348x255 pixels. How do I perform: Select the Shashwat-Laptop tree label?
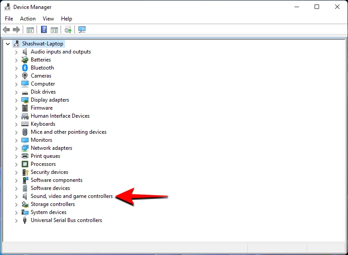[x=43, y=44]
